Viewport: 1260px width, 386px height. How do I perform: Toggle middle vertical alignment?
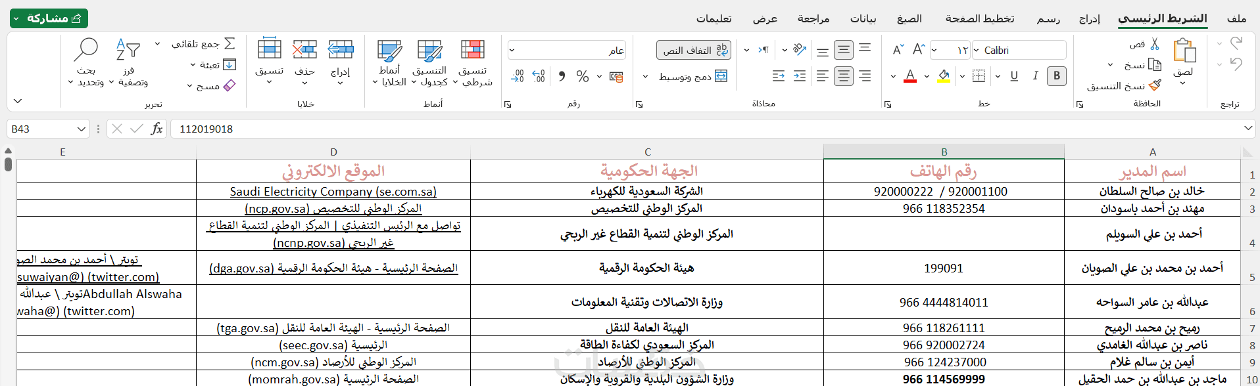[x=844, y=50]
